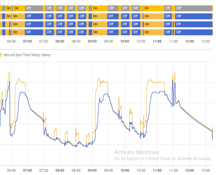Viewport: 216px width, 175px height.
Task: Toggle the ebusd bai FlowTemp temp legend series
Action: [x=27, y=55]
